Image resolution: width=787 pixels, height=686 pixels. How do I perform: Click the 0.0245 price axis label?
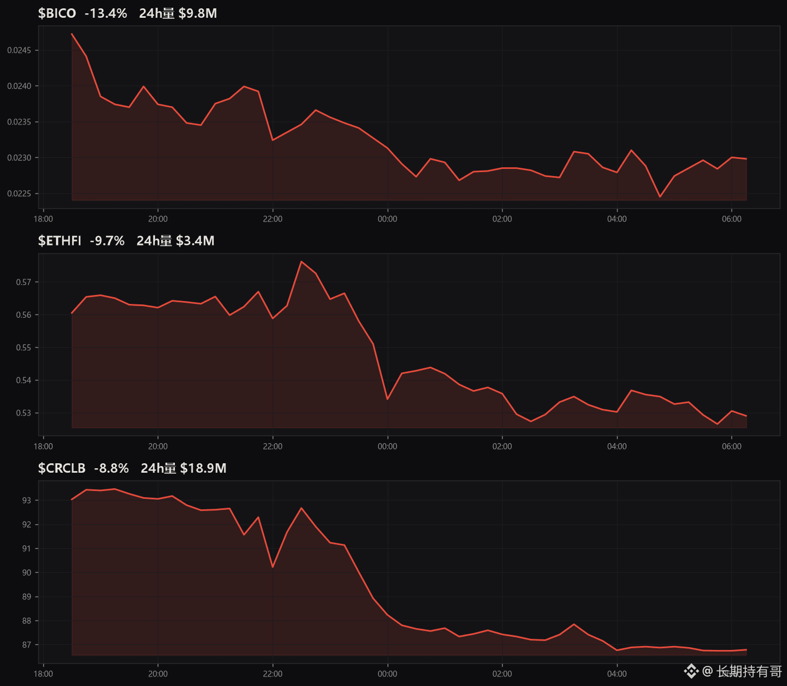point(19,51)
